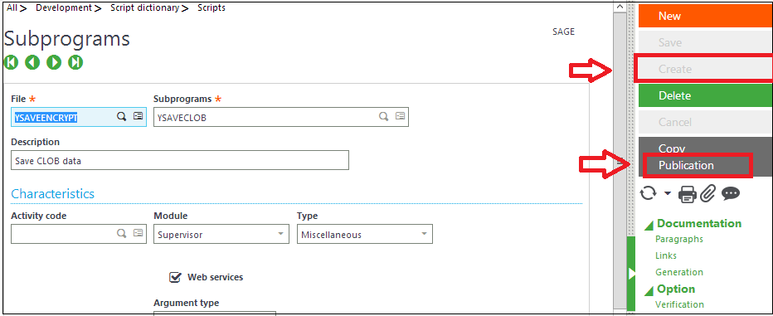Click the Scripts breadcrumb

pyautogui.click(x=211, y=8)
